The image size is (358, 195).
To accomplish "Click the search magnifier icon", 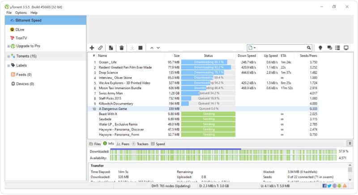I will 309,48.
